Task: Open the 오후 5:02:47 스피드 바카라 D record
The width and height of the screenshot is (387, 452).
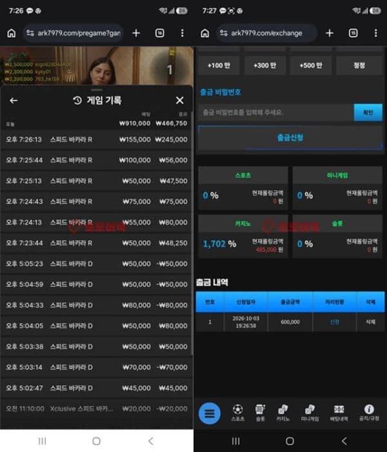Action: coord(96,388)
